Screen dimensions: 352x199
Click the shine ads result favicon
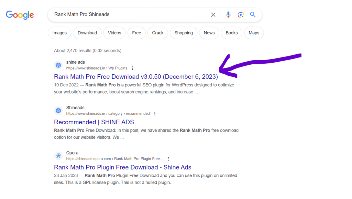point(58,65)
